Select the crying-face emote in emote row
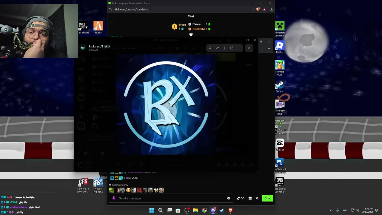 point(128,190)
